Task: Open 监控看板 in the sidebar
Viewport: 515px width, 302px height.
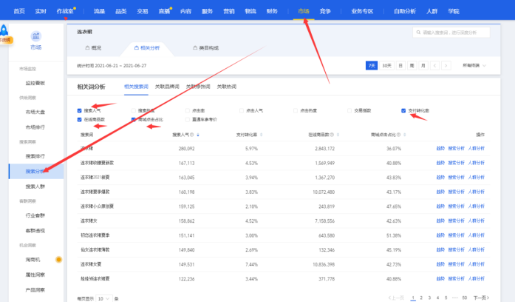Action: click(x=35, y=83)
